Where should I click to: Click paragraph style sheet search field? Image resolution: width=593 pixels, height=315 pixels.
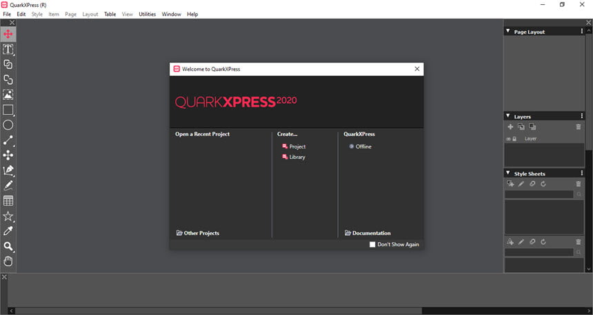[539, 194]
